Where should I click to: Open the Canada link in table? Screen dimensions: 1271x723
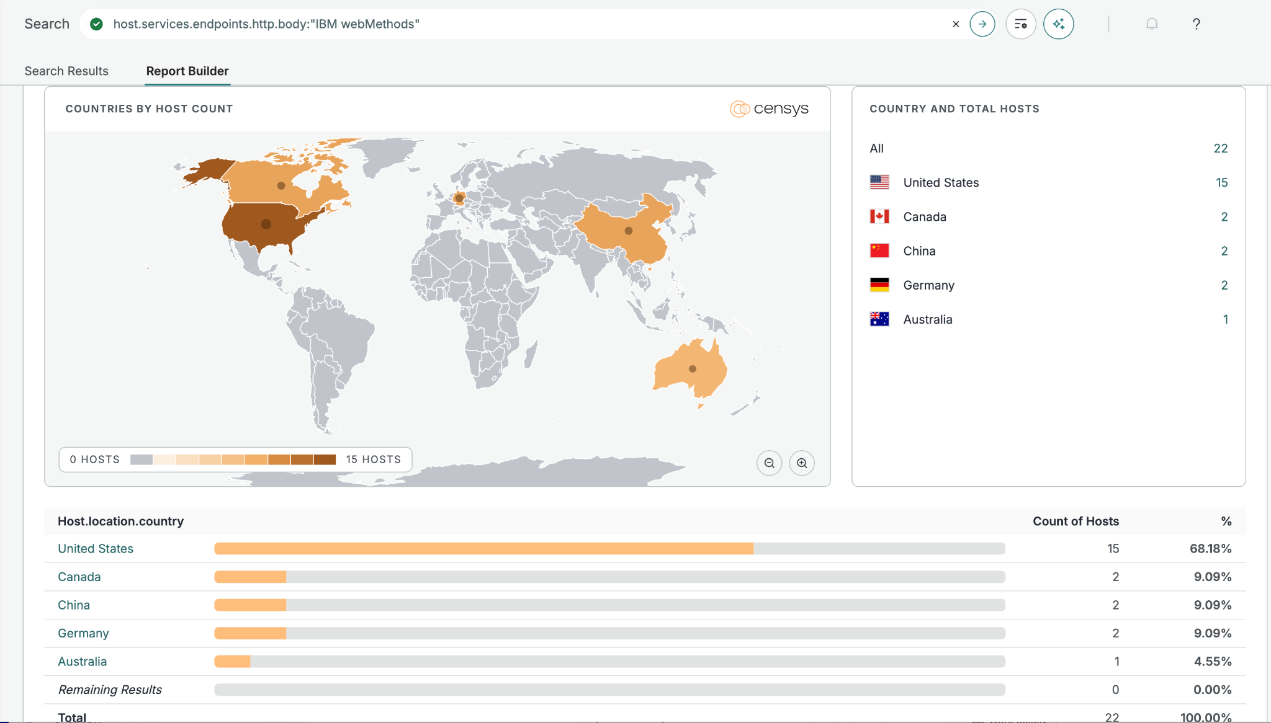point(79,577)
